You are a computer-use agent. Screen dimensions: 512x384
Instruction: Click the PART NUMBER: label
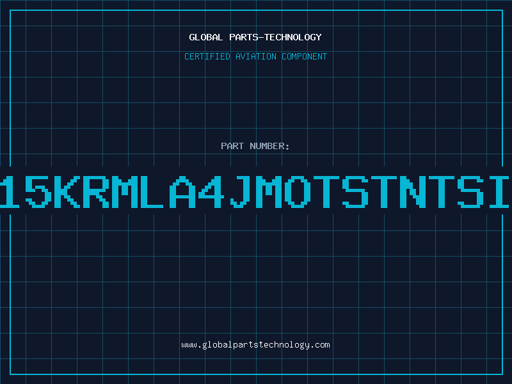tap(255, 146)
